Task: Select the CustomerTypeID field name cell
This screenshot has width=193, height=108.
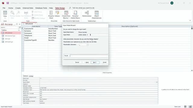Action: point(36,40)
